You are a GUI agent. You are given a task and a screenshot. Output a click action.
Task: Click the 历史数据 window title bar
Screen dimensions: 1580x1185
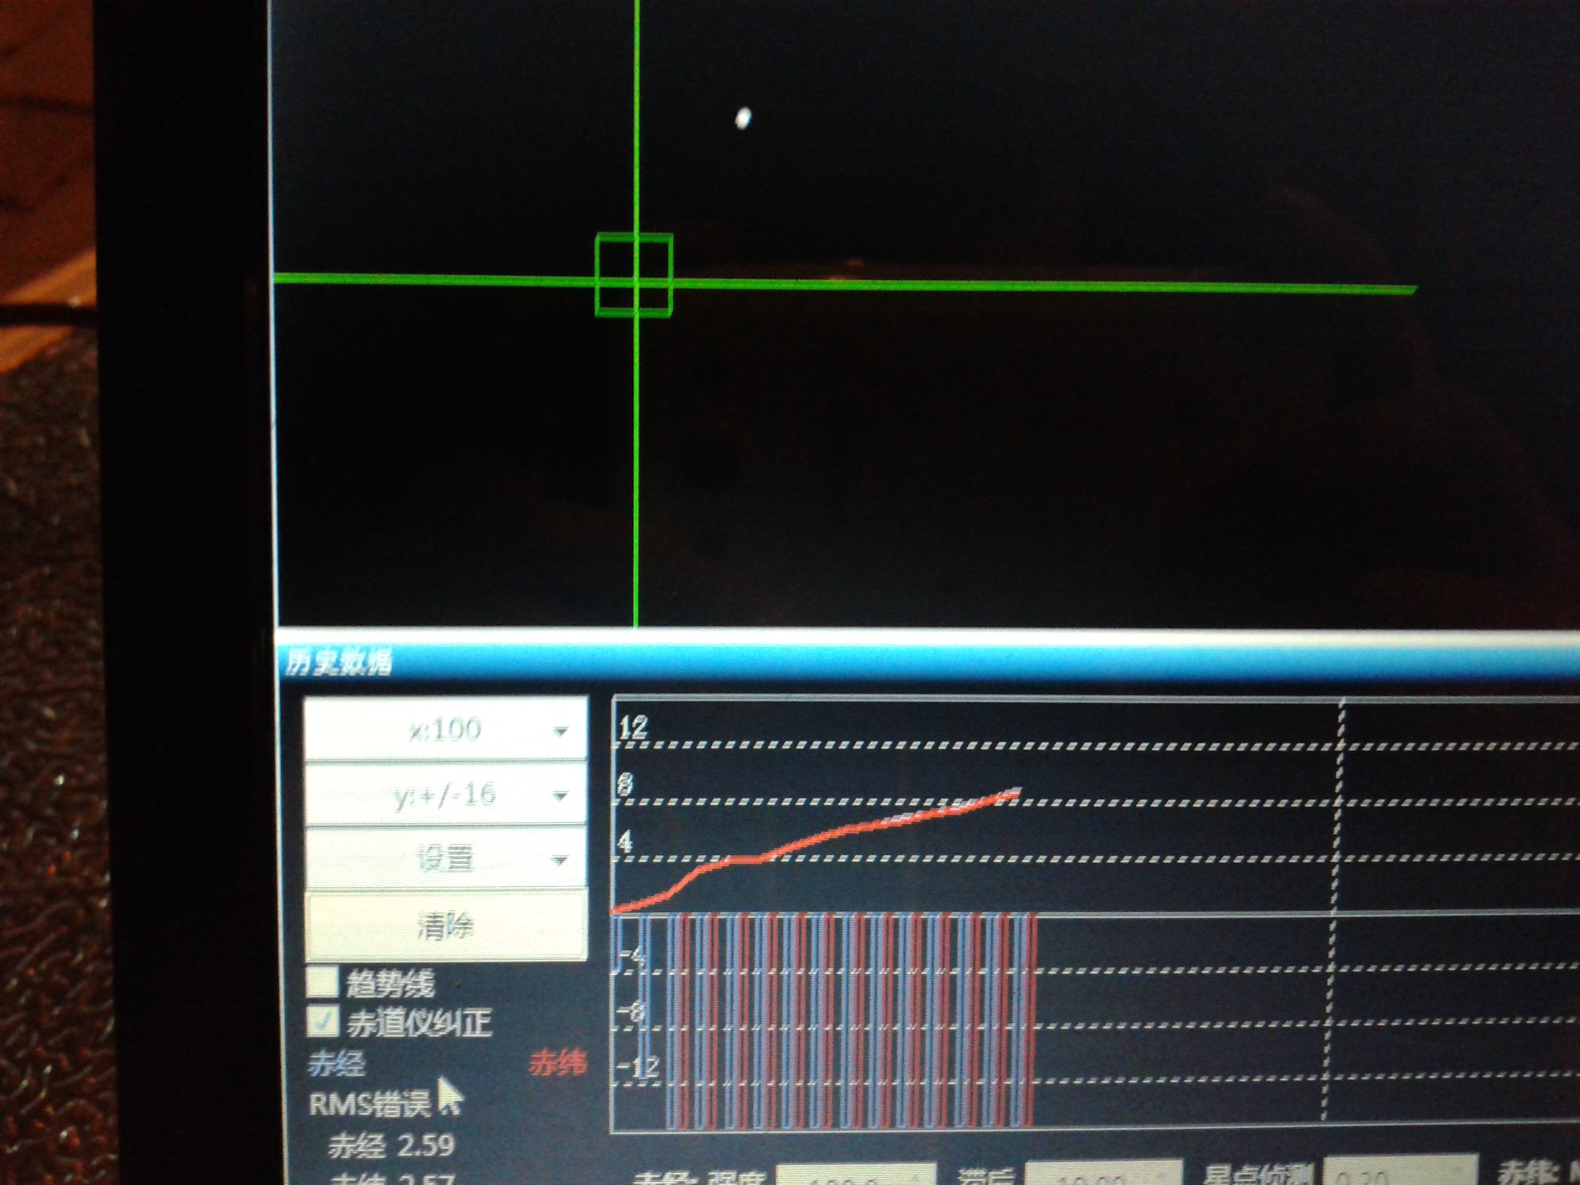[x=927, y=663]
